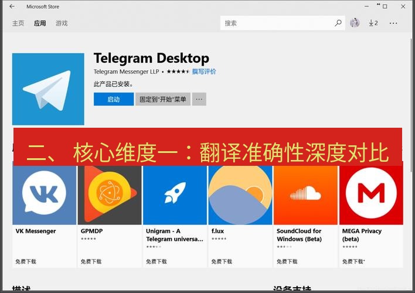Viewport: 415px width, 293px height.
Task: Click 免费下载 under f.lux
Action: [222, 261]
